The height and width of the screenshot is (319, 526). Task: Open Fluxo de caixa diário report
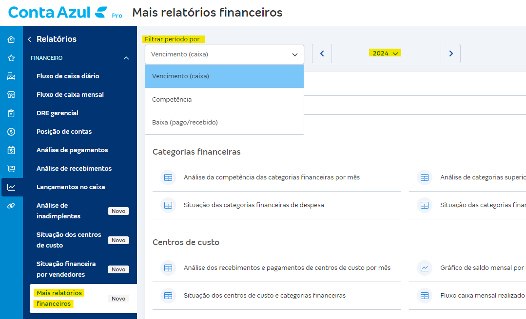tap(68, 76)
